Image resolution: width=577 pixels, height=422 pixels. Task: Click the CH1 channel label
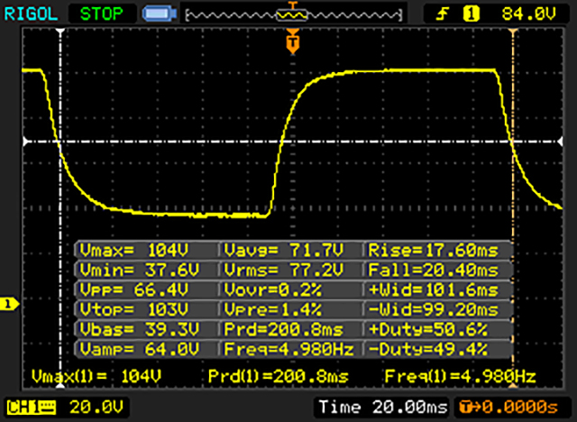pyautogui.click(x=23, y=405)
